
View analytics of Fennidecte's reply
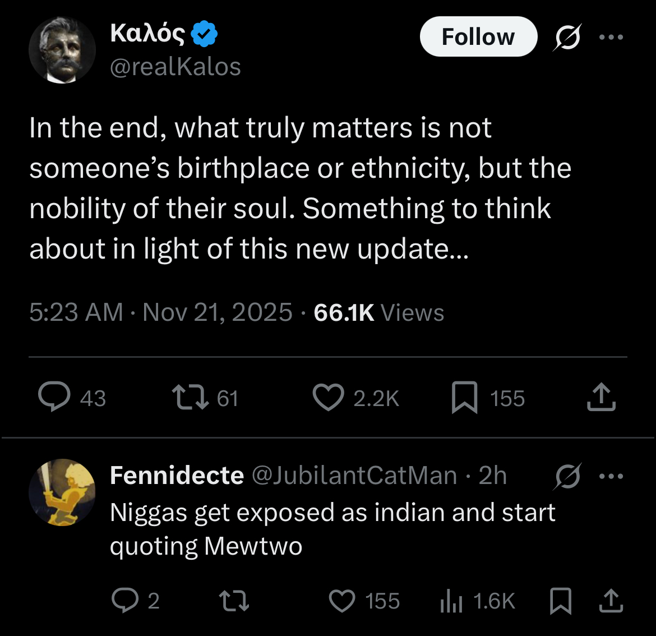(451, 601)
